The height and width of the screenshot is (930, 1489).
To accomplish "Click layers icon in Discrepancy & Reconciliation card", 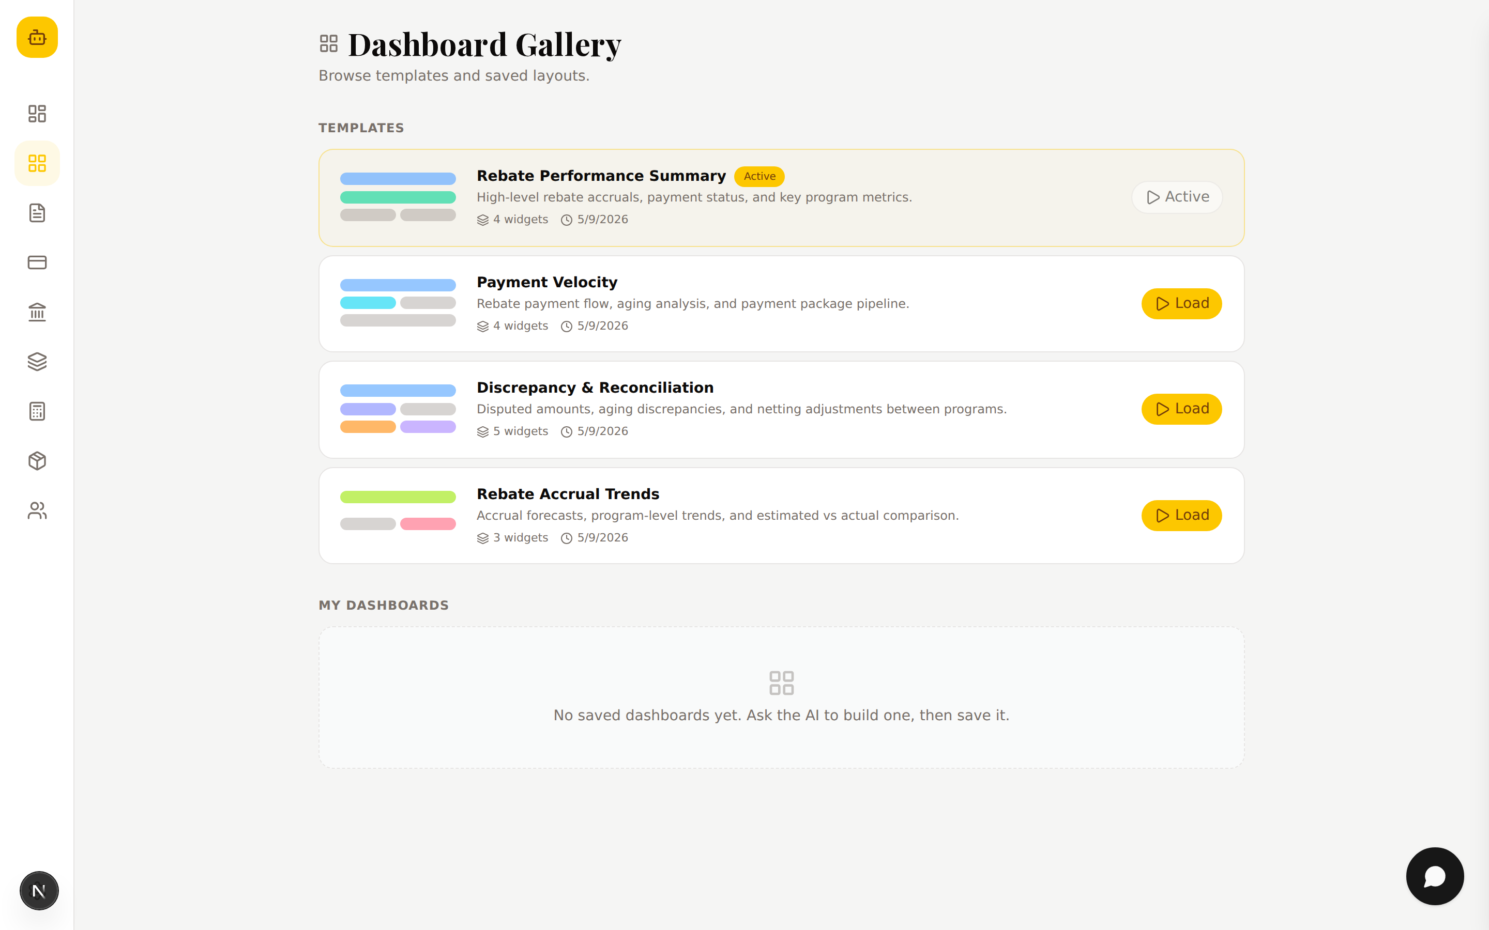I will point(483,432).
